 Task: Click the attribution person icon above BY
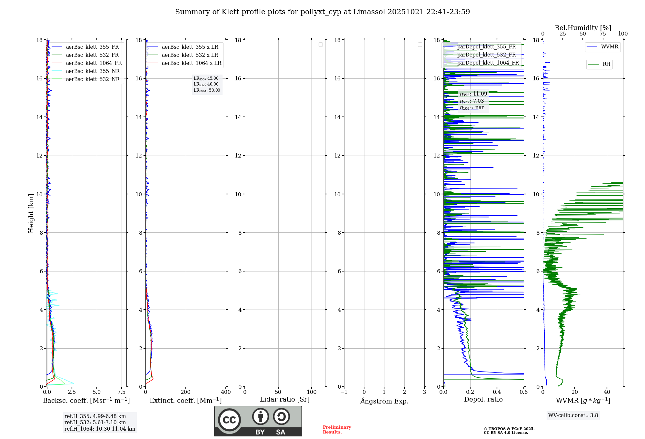coord(261,416)
